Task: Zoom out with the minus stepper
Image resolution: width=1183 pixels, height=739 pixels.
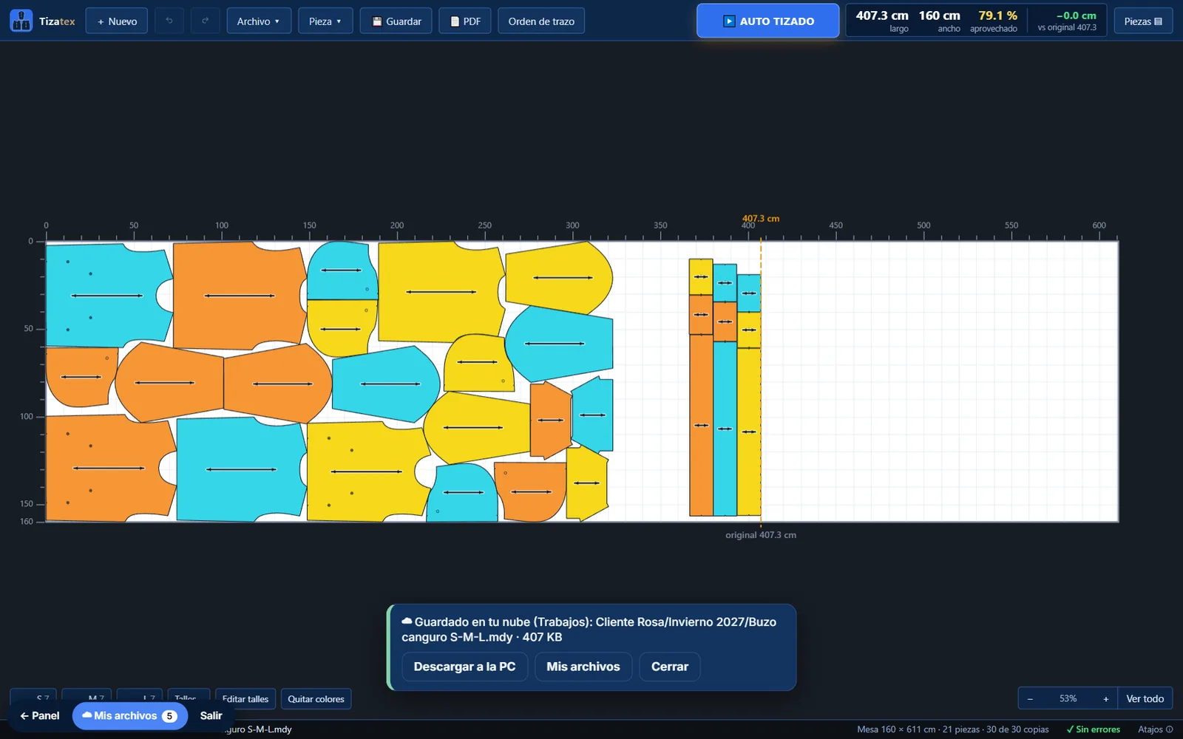Action: [1030, 698]
